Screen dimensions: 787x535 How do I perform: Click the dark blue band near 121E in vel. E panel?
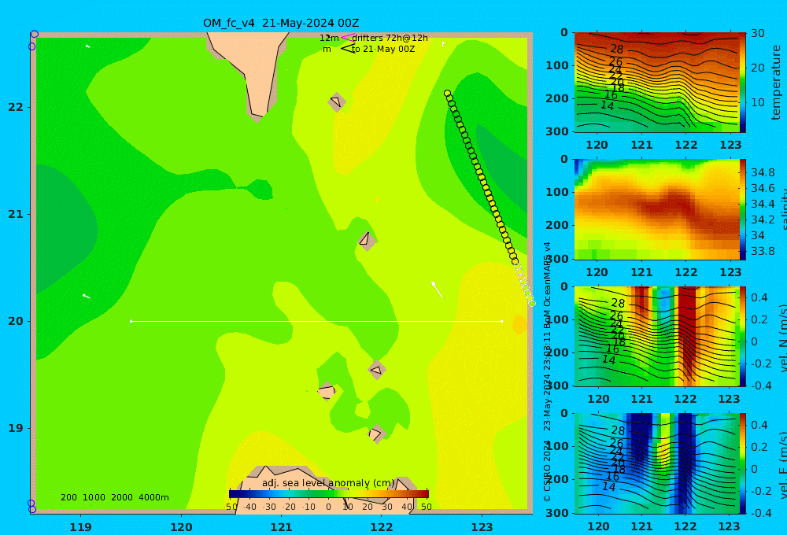tap(638, 437)
